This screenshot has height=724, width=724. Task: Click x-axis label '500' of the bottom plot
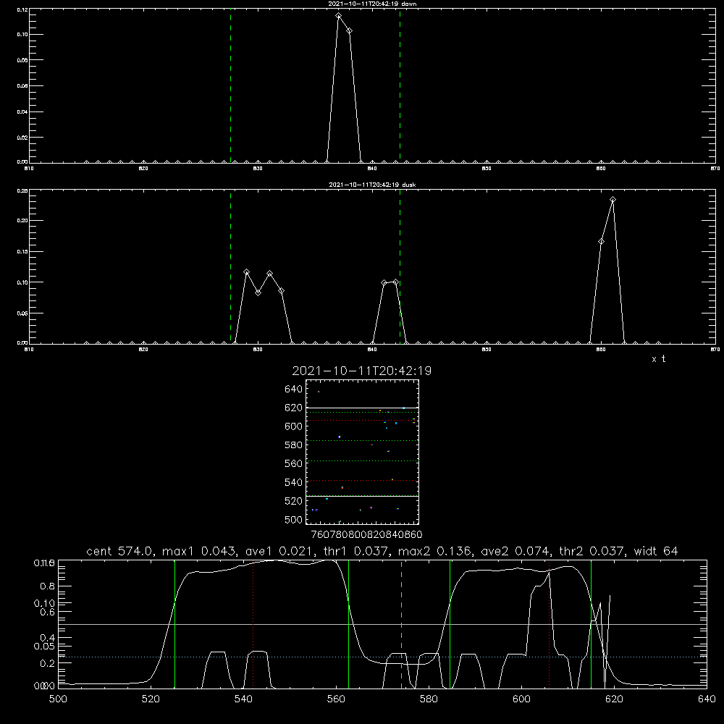coord(58,699)
